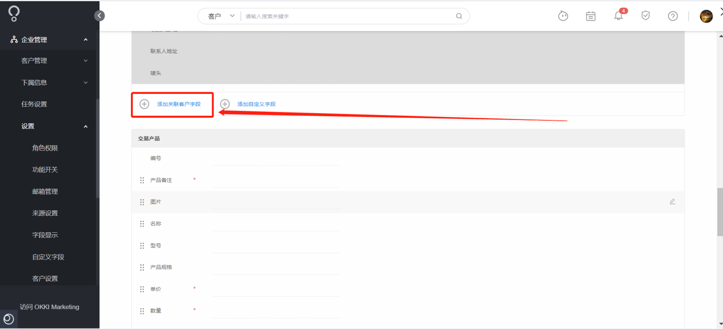
Task: Open the timer clock icon in header
Action: point(563,16)
